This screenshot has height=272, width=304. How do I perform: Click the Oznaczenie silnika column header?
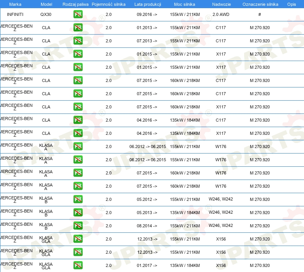click(x=260, y=4)
